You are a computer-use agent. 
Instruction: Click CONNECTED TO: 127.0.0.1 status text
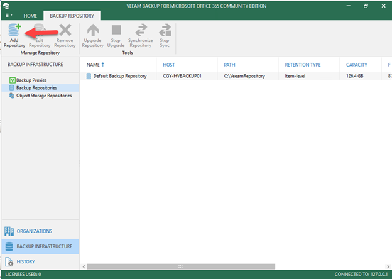pos(361,274)
